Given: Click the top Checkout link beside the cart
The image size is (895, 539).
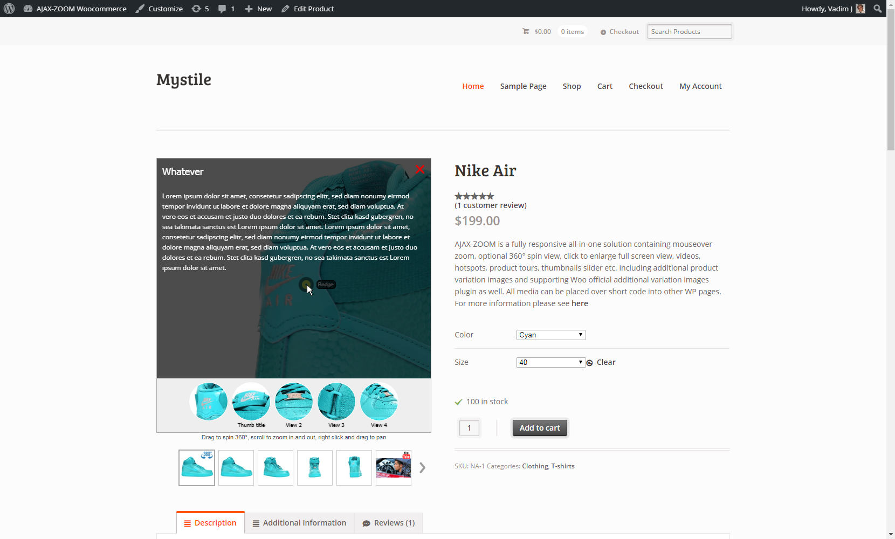Looking at the screenshot, I should click(619, 32).
